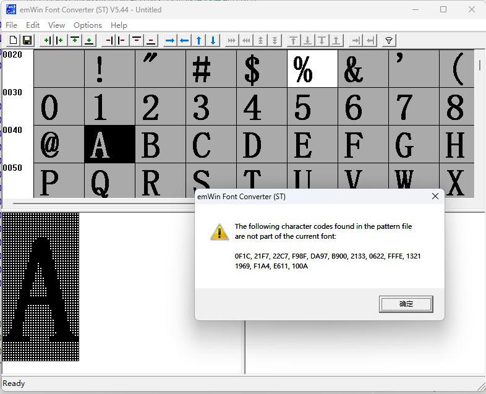Click the New file toolbar icon

(x=14, y=40)
